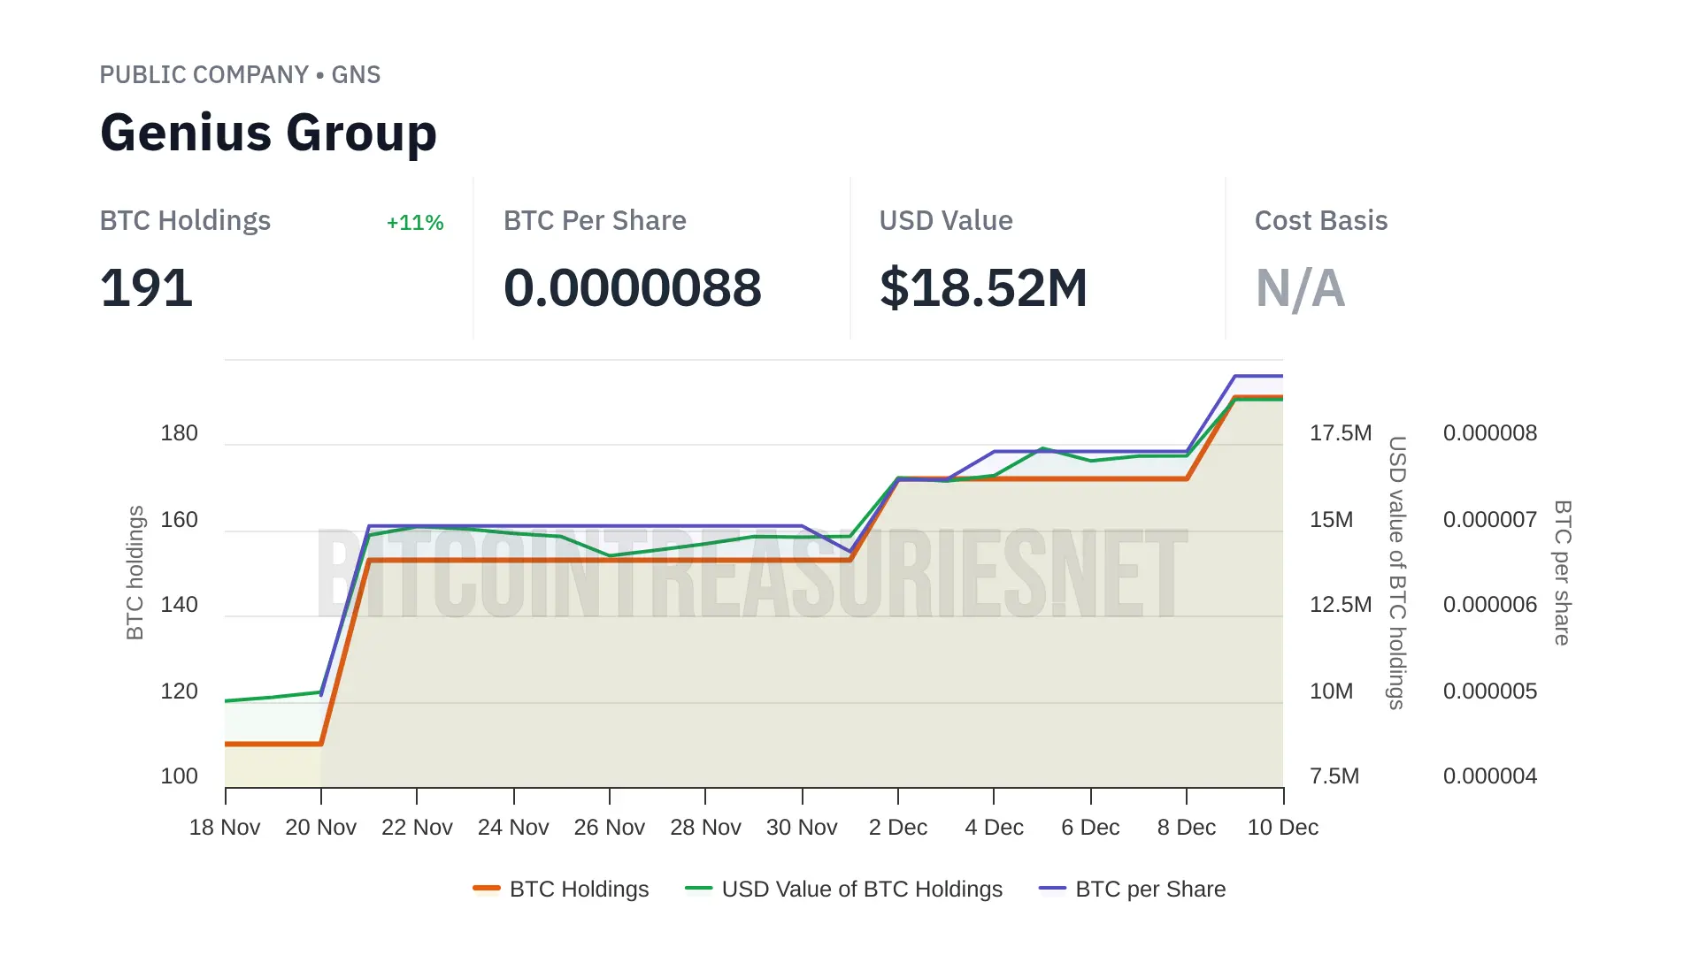1699x955 pixels.
Task: Click the PUBLIC COMPANY • GNS label
Action: click(240, 75)
